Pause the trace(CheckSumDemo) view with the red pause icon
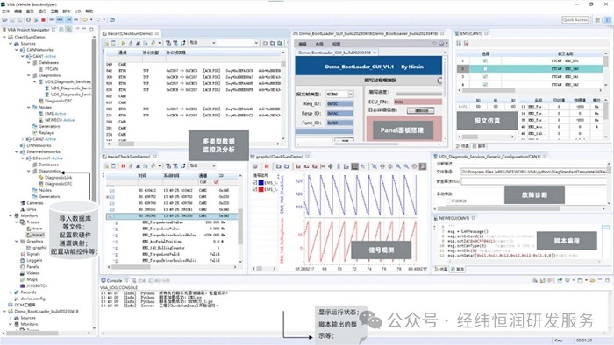The image size is (614, 345). coord(123,166)
